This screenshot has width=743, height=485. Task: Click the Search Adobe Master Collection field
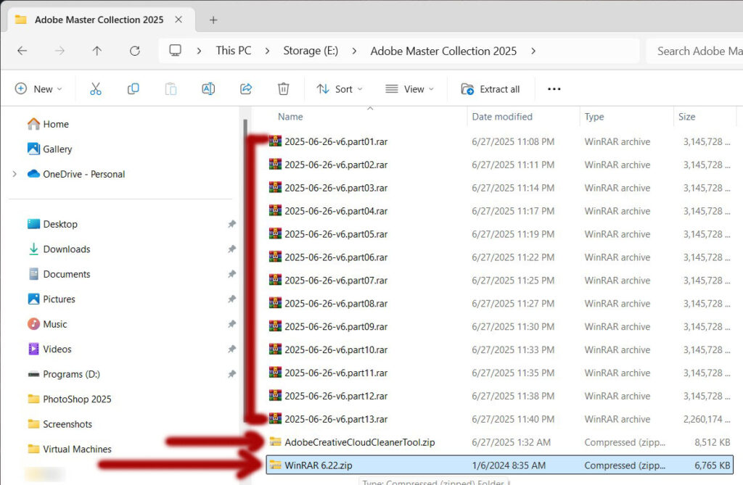(694, 51)
